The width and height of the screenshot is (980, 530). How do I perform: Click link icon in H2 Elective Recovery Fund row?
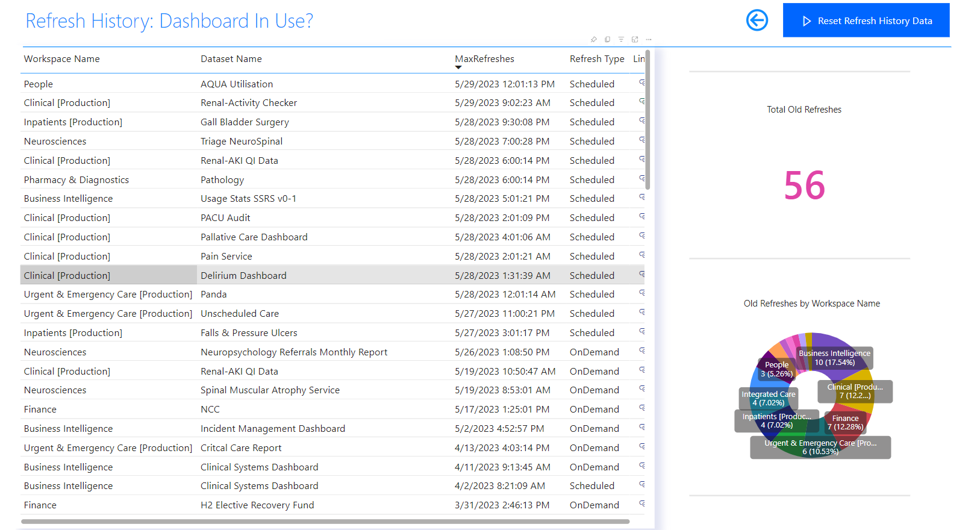(x=642, y=504)
